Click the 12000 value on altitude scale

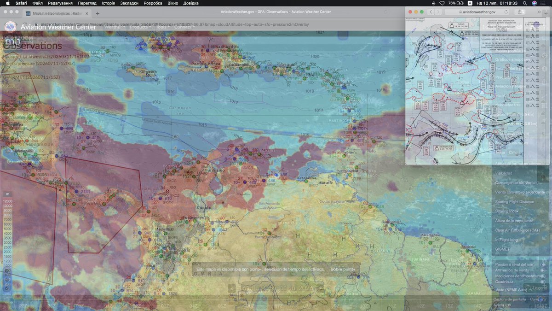[8, 201]
